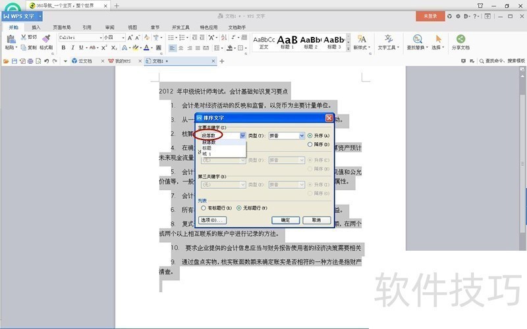Select Ascending (升序 A) radio for primary key
This screenshot has height=329, width=527.
coord(310,136)
